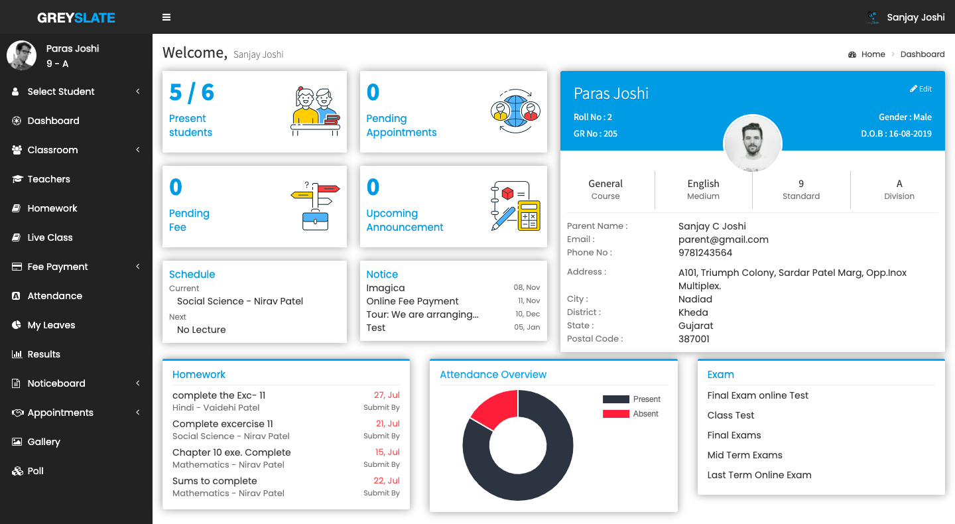This screenshot has height=524, width=955.
Task: Toggle the Present legend in attendance chart
Action: (x=631, y=399)
